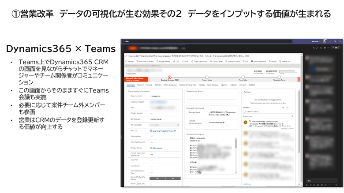Open the timeline more options icon
The height and width of the screenshot is (193, 344).
click(292, 108)
